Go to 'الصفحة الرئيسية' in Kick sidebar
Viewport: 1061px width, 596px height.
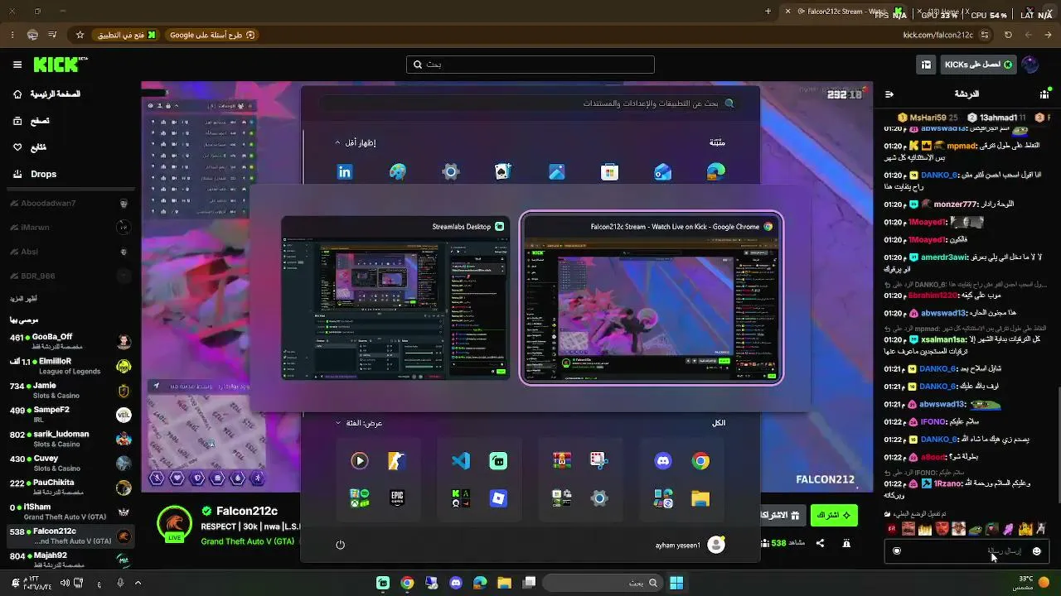tap(46, 94)
